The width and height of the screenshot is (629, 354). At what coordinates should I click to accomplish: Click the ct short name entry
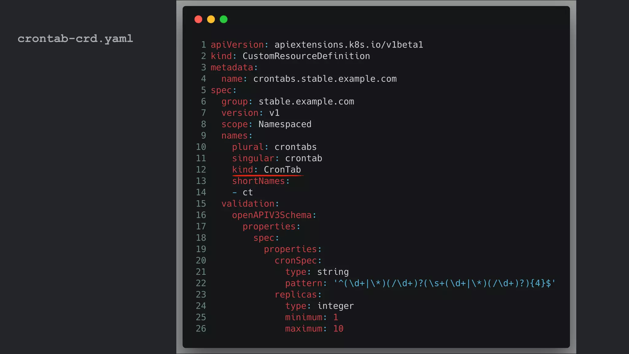coord(248,193)
